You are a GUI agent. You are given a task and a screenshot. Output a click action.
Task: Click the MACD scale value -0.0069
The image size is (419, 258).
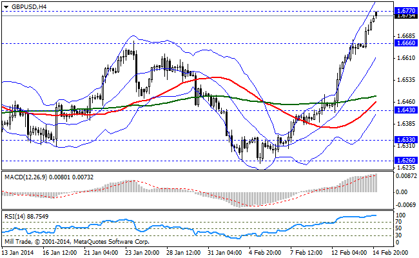(x=406, y=205)
